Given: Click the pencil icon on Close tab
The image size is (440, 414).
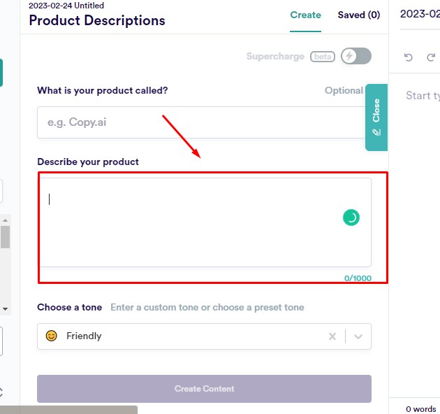Looking at the screenshot, I should click(376, 132).
